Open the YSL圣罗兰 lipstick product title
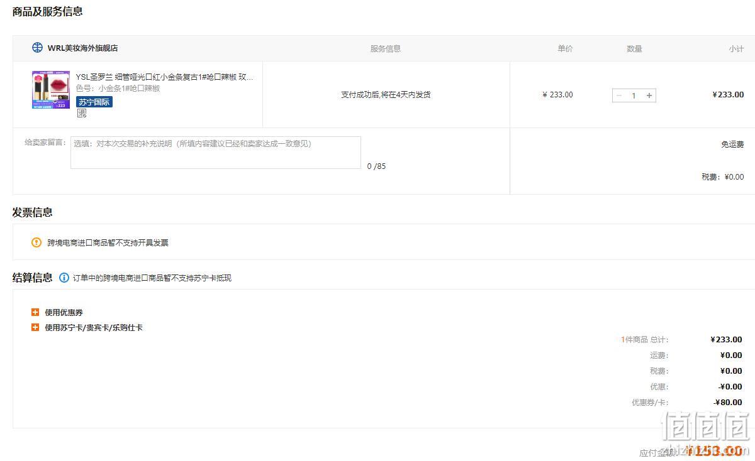755x461 pixels. click(165, 77)
